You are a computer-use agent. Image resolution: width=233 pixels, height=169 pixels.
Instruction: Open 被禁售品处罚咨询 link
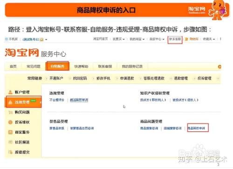(82, 128)
